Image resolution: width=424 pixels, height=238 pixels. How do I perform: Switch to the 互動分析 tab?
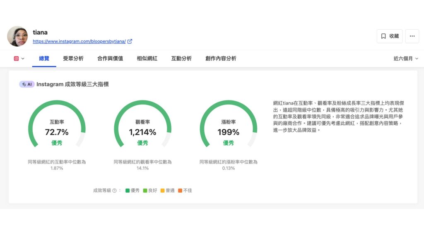[x=181, y=59]
